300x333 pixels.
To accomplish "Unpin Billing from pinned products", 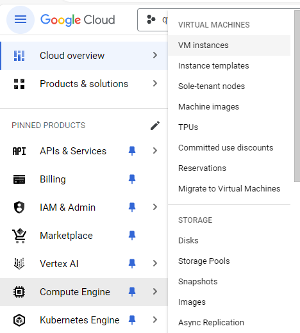I will coord(132,179).
